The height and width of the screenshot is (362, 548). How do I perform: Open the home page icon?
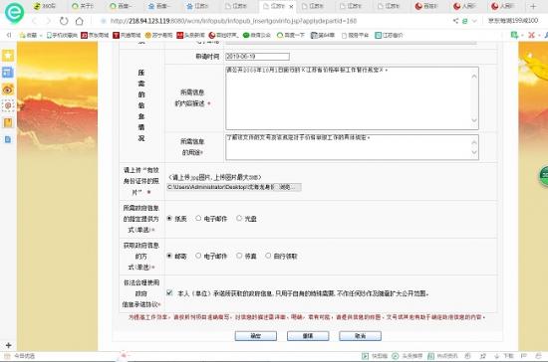80,21
